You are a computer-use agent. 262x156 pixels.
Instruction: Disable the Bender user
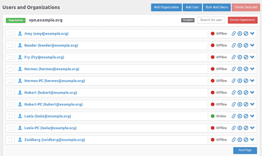coord(246,45)
